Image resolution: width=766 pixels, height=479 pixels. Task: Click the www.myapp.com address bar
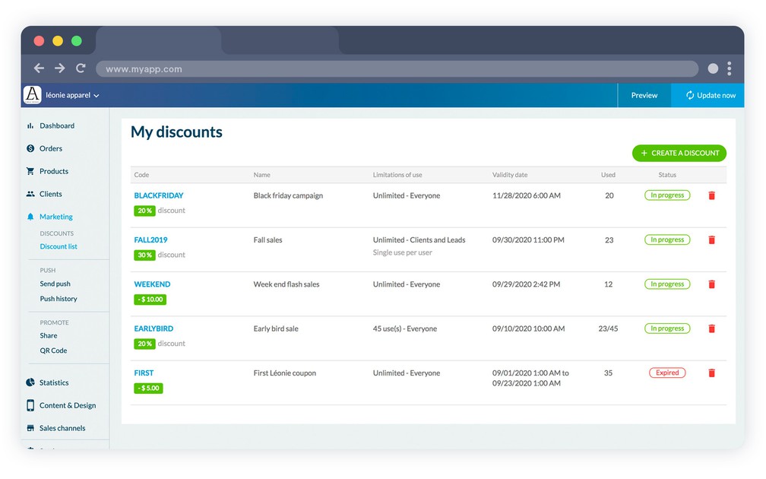click(397, 69)
